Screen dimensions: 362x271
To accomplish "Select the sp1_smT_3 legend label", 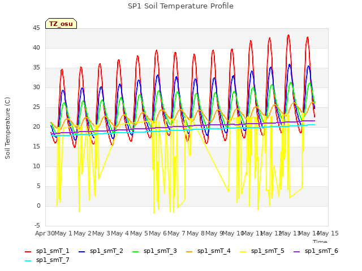I will coord(160,251).
